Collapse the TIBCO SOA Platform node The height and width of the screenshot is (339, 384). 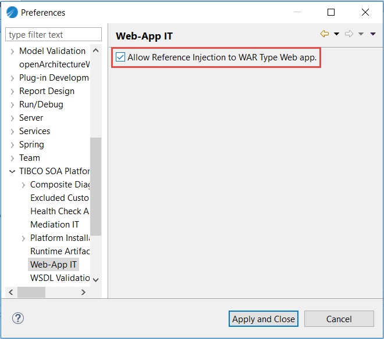(x=12, y=172)
